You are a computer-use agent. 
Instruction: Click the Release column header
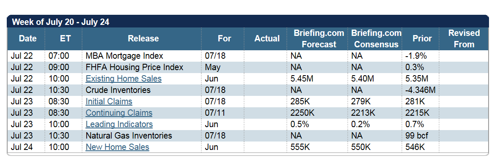[x=143, y=38]
